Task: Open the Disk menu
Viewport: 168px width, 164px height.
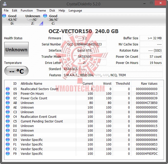Action: pyautogui.click(x=52, y=11)
